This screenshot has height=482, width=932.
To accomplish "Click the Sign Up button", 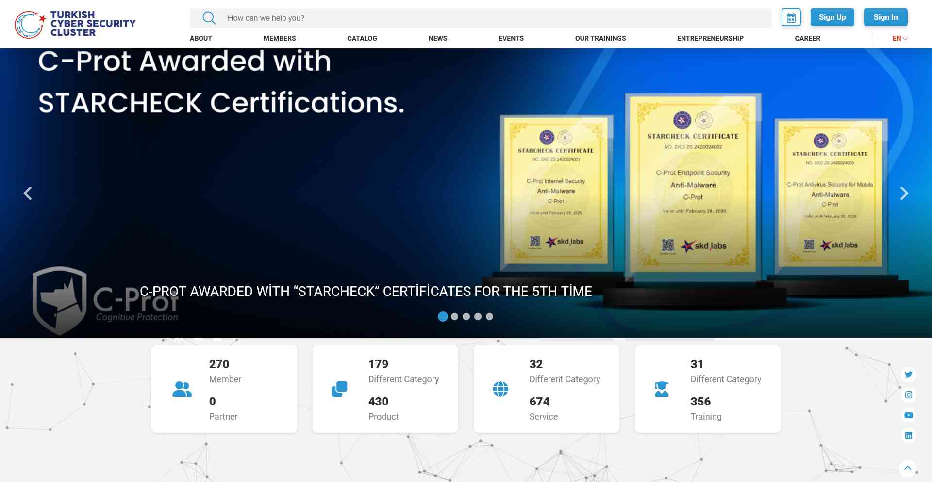I will 832,17.
